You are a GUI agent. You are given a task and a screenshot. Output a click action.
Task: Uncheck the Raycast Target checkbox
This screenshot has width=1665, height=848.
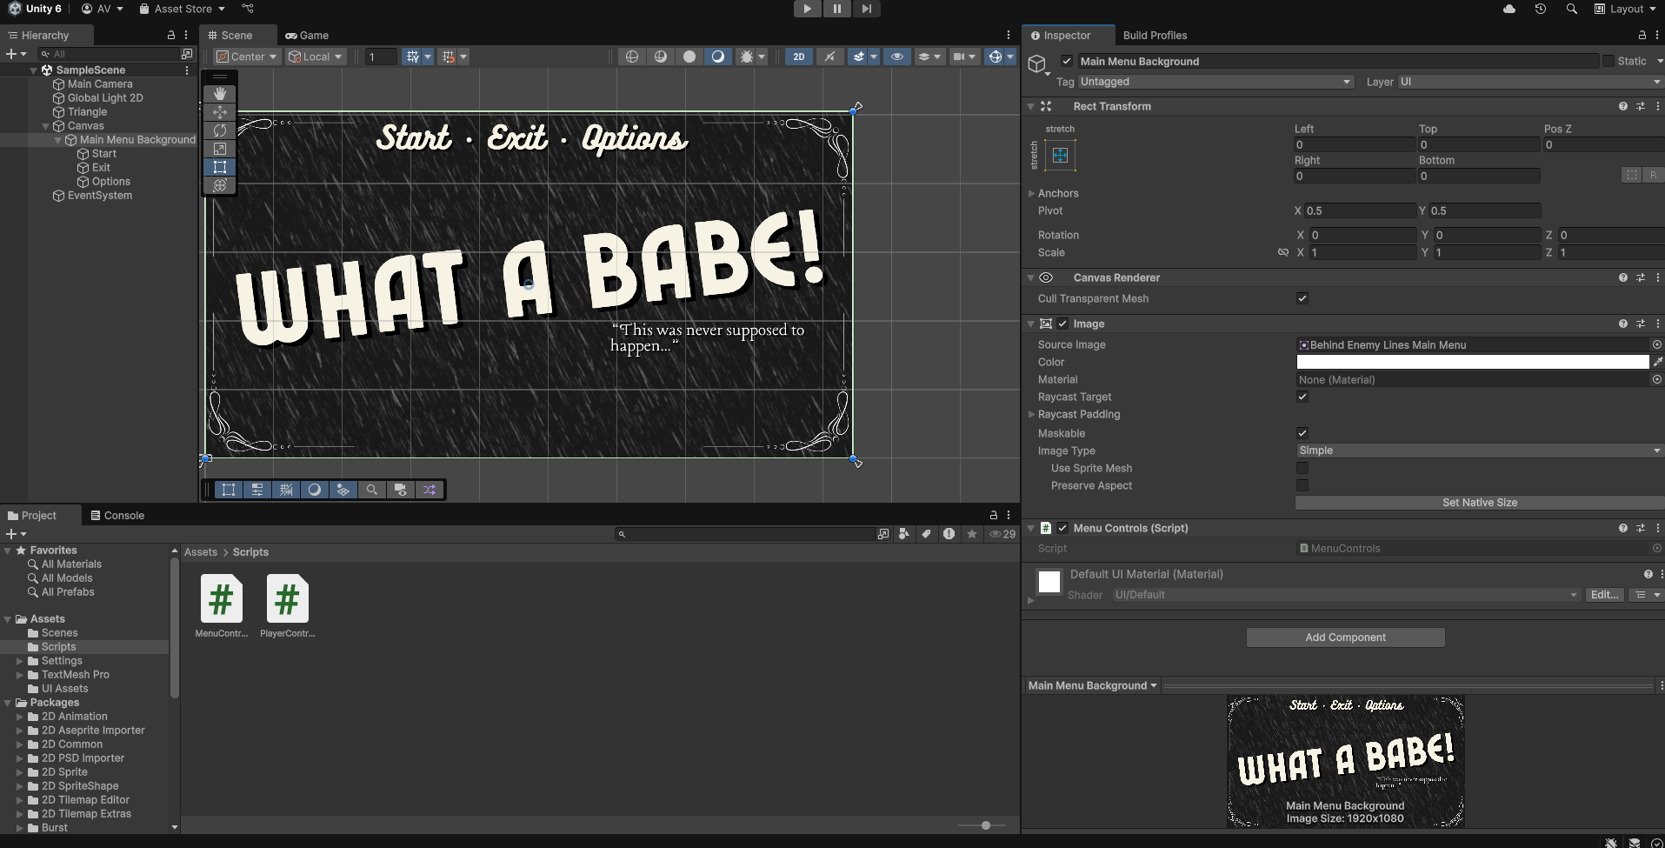[x=1302, y=397]
